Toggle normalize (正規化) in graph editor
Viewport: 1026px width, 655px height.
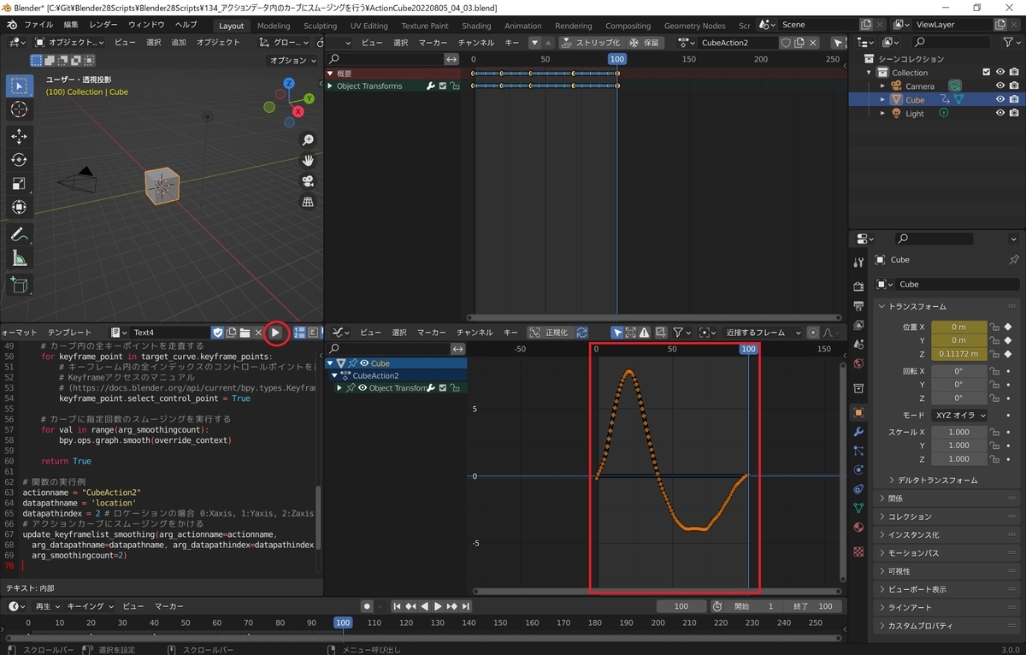coord(550,332)
